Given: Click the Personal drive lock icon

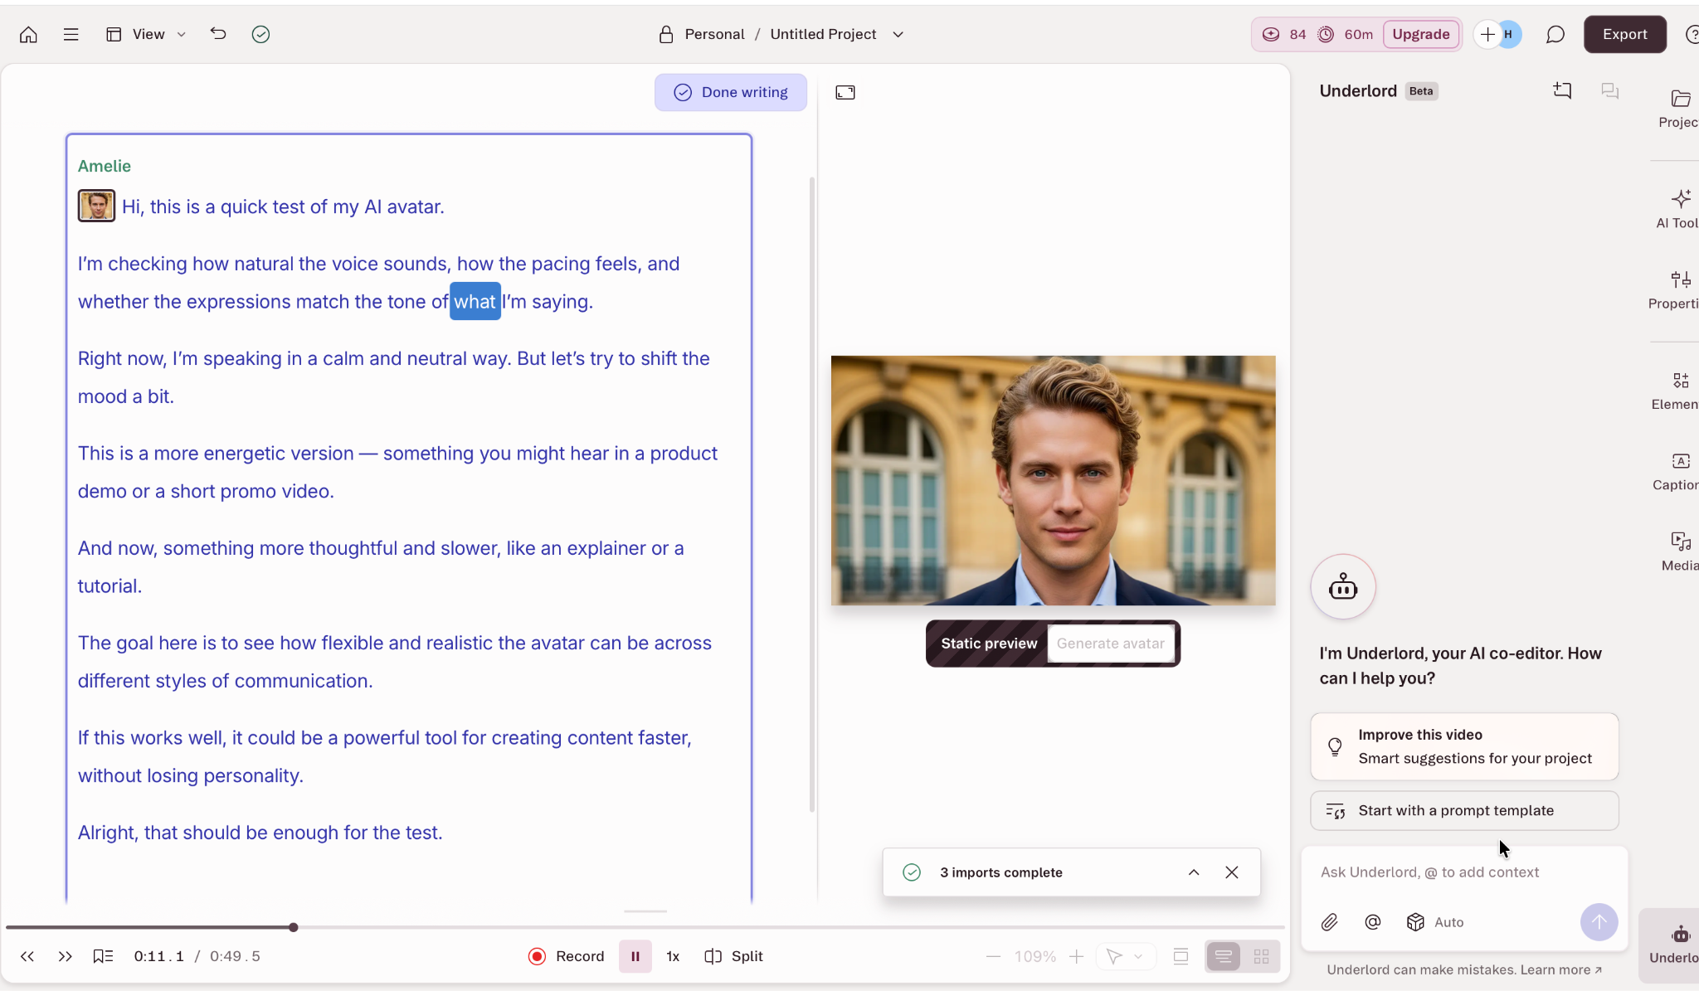Looking at the screenshot, I should click(x=665, y=34).
